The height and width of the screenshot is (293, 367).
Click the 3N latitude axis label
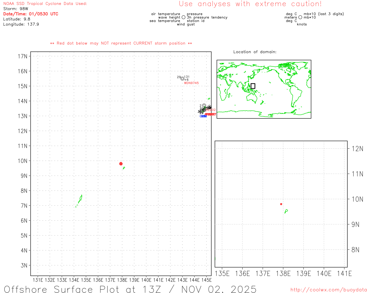[x=24, y=266]
